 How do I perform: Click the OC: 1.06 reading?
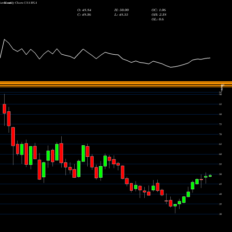click(159, 10)
